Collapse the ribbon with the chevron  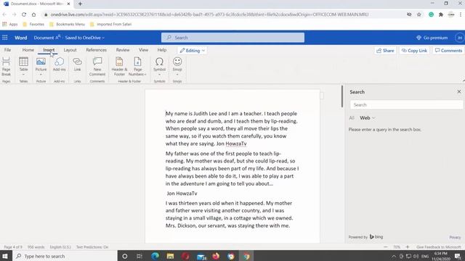[463, 80]
